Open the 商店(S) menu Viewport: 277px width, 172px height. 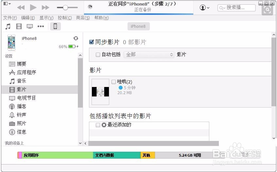[83, 18]
